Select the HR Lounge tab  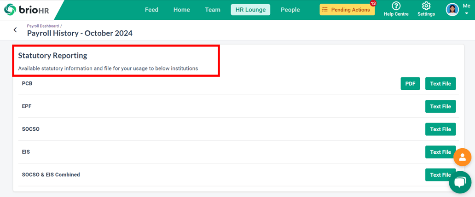250,10
